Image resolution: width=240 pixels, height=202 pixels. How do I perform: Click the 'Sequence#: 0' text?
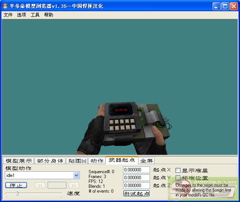[101, 172]
